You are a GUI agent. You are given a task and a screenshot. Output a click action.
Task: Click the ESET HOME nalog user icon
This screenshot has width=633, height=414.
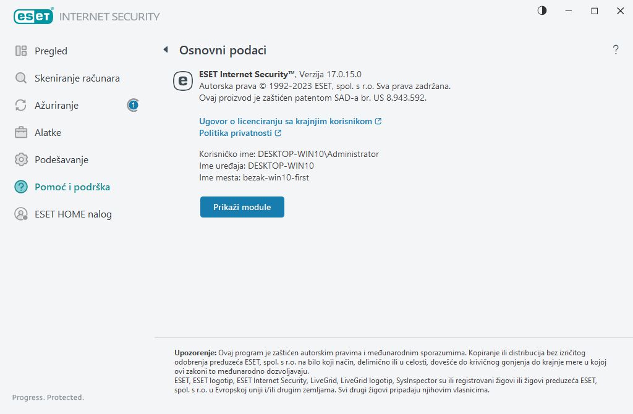21,214
